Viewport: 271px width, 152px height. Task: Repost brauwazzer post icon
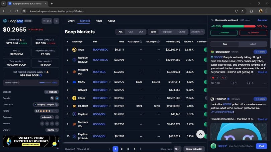[249, 83]
